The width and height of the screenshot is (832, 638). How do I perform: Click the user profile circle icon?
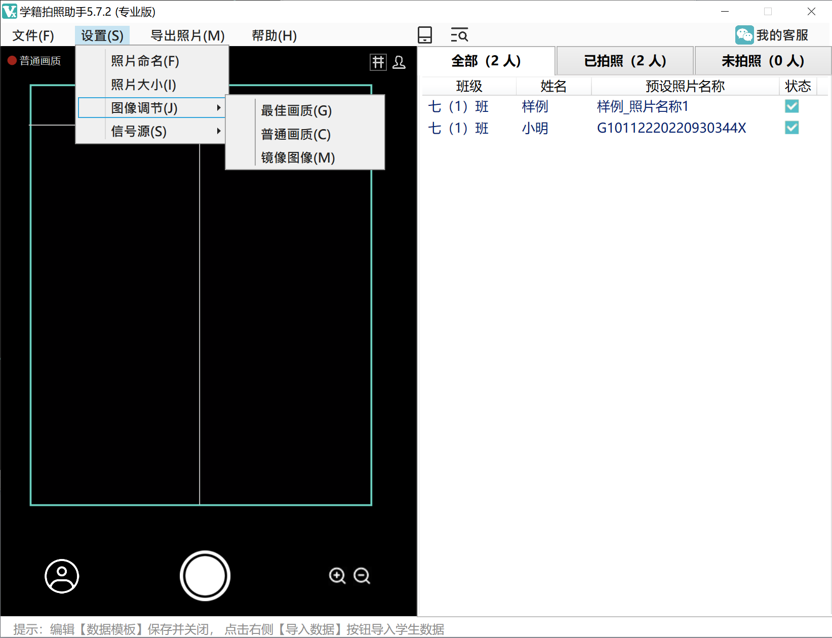point(62,576)
